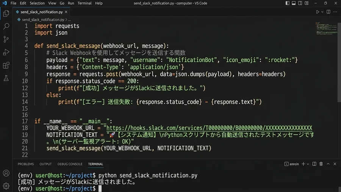
Task: Click the '__main__' condition line
Action: coord(73,121)
